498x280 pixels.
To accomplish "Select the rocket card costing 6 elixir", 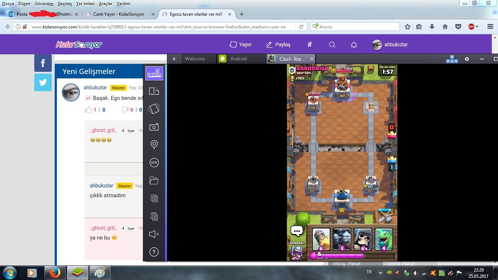I will (x=322, y=239).
